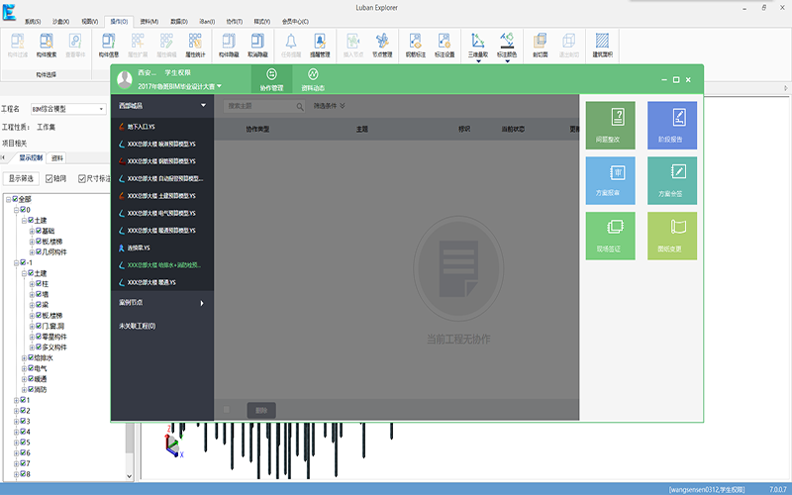Click the 构件搜索 ribbon icon

pyautogui.click(x=47, y=45)
